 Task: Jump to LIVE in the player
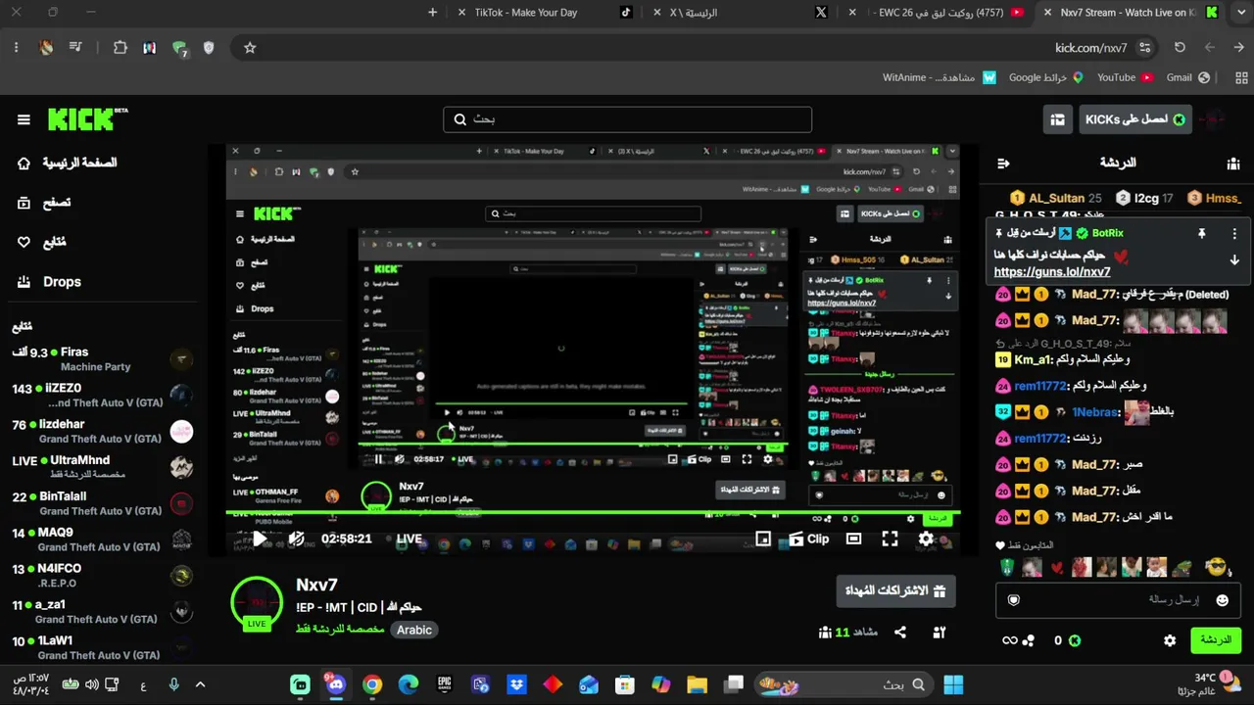click(409, 539)
